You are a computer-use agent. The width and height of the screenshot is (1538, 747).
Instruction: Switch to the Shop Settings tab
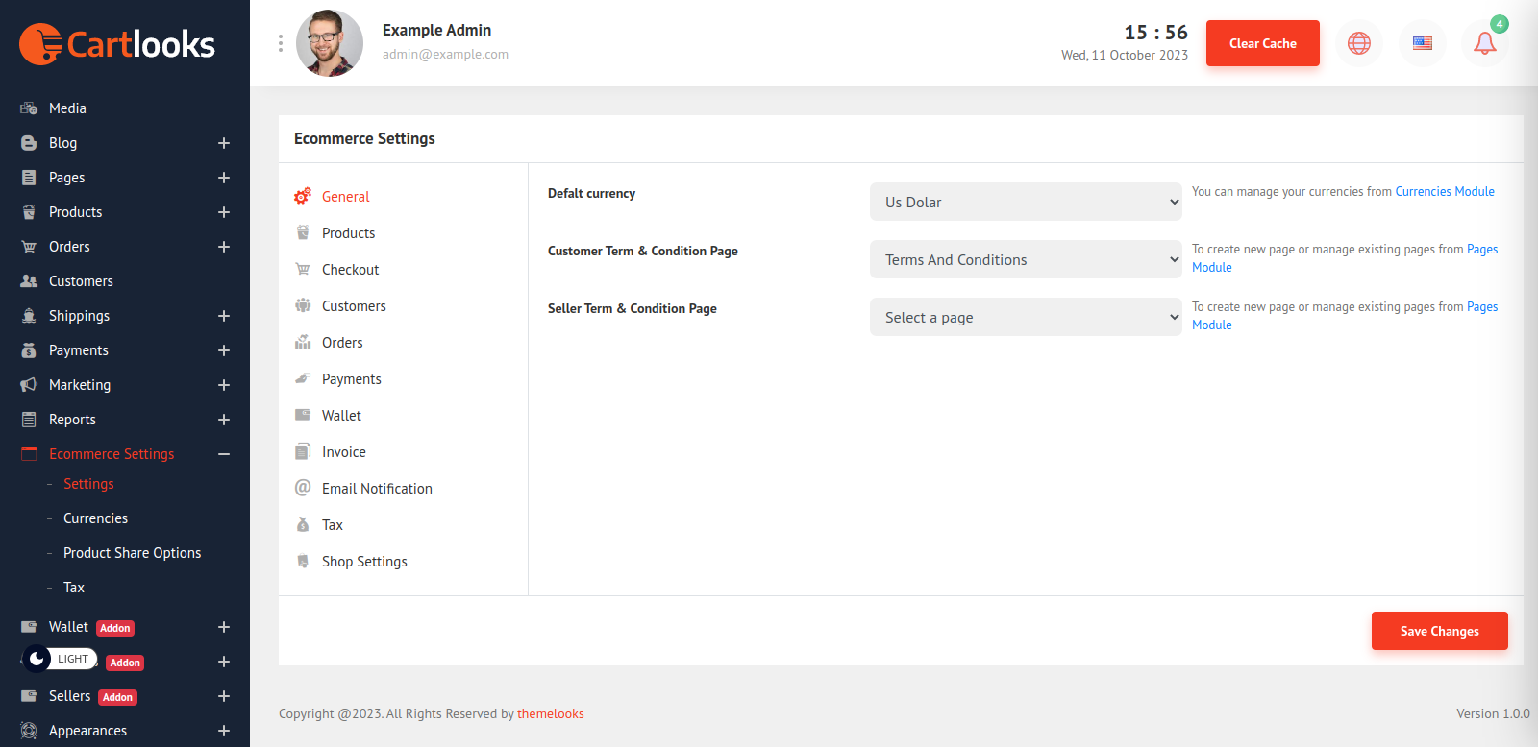(x=364, y=562)
